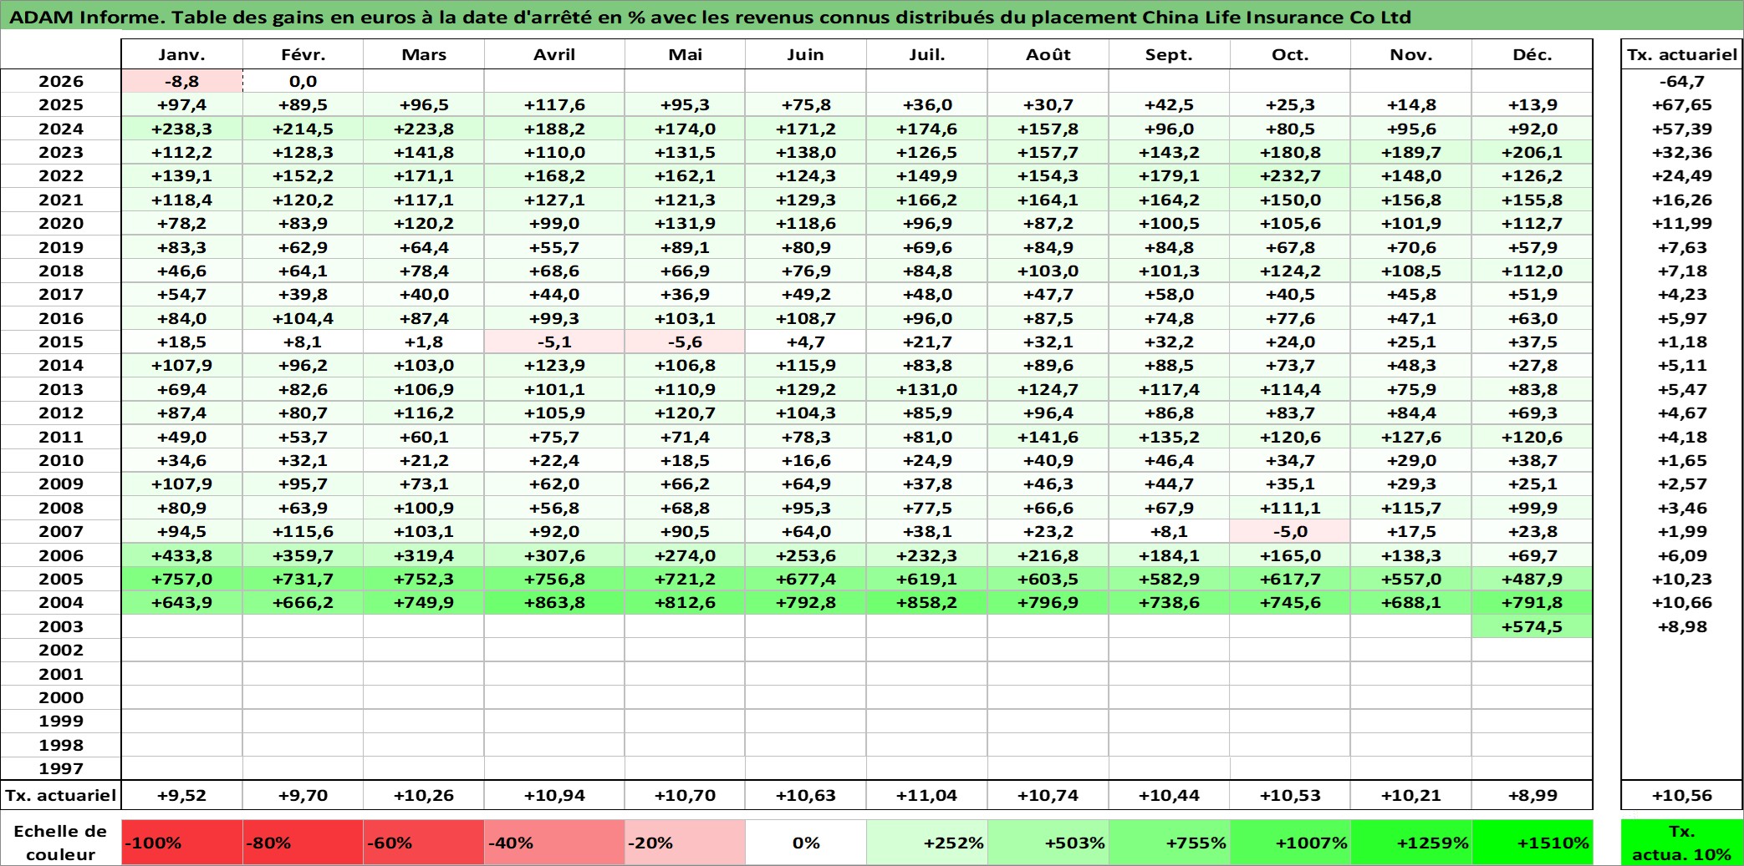Select the +10,94 April actuarial rate
Screen dimensions: 1744x866
click(554, 795)
